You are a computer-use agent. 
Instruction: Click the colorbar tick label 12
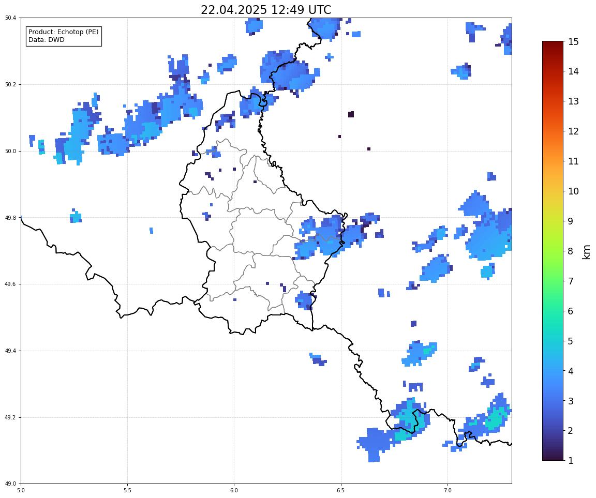573,131
